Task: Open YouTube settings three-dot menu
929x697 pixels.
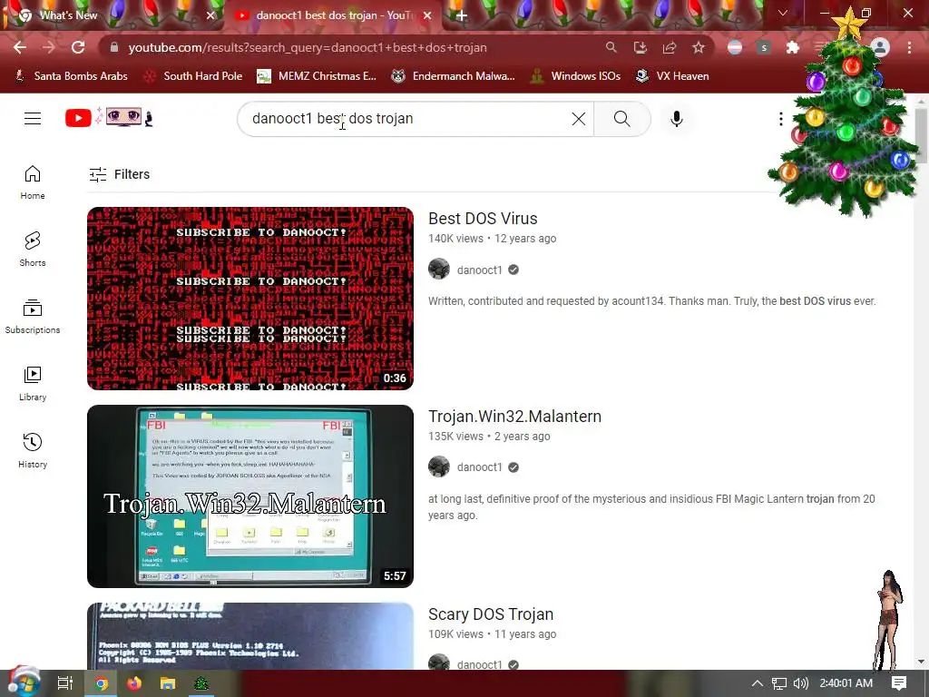Action: click(x=781, y=119)
